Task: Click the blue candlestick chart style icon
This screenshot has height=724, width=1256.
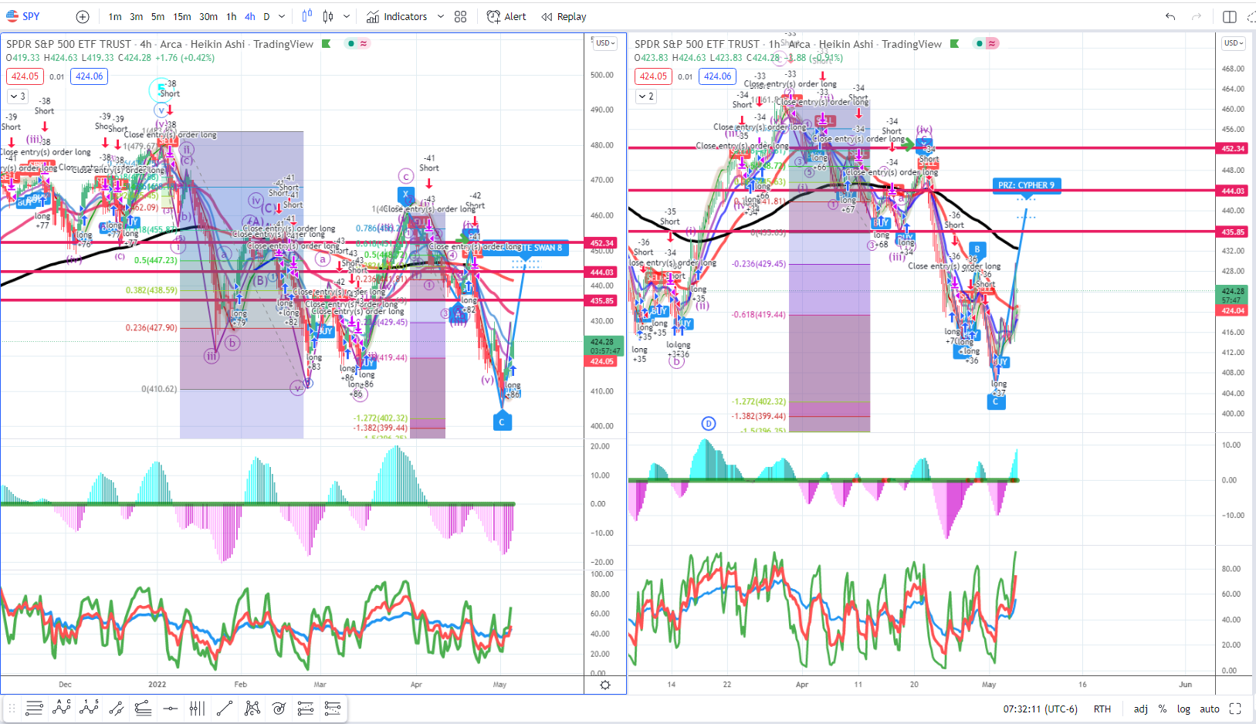Action: 307,16
